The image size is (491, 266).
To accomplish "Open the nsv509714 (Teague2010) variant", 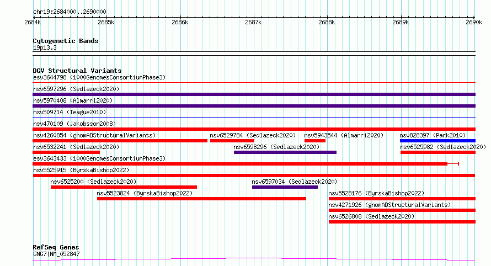I will click(70, 112).
